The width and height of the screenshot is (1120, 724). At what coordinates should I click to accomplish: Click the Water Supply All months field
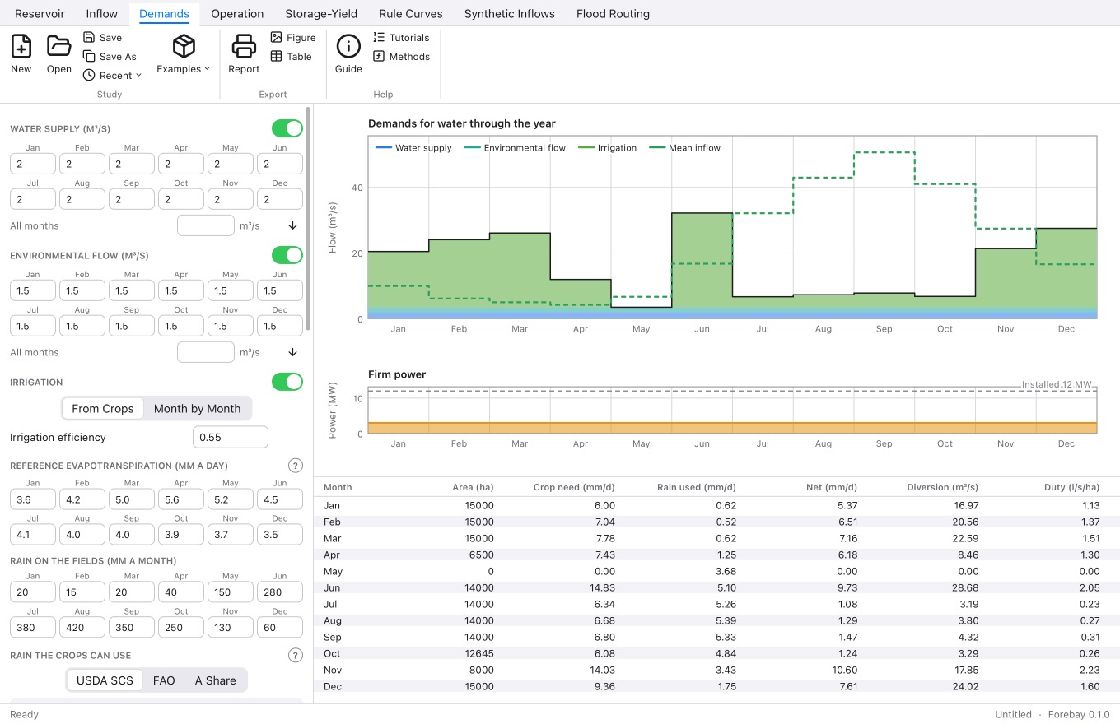pos(206,225)
